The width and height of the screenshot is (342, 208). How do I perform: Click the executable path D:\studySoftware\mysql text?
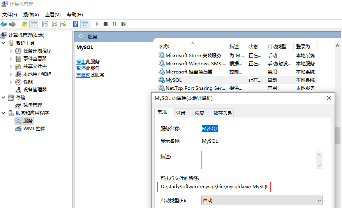coord(214,187)
